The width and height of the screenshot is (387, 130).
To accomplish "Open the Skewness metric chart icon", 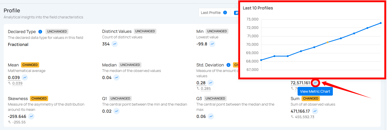I will [x=31, y=116].
